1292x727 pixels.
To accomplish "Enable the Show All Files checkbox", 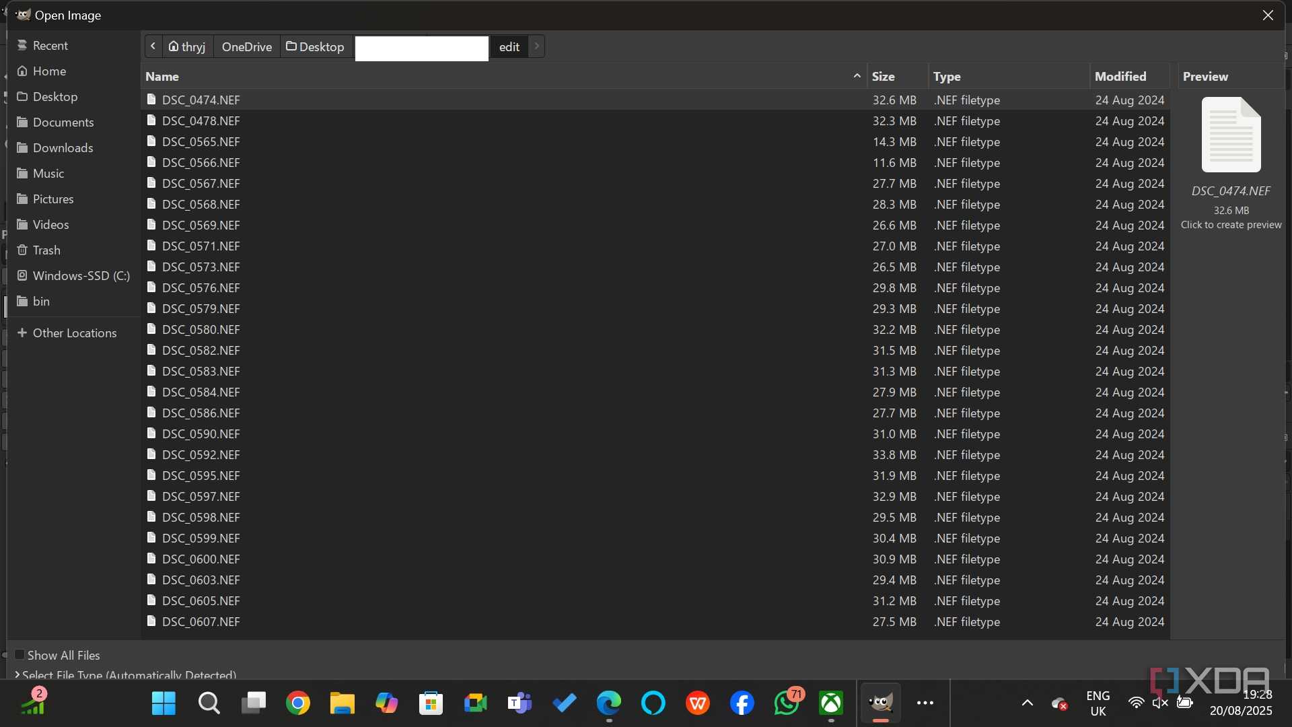I will (20, 654).
